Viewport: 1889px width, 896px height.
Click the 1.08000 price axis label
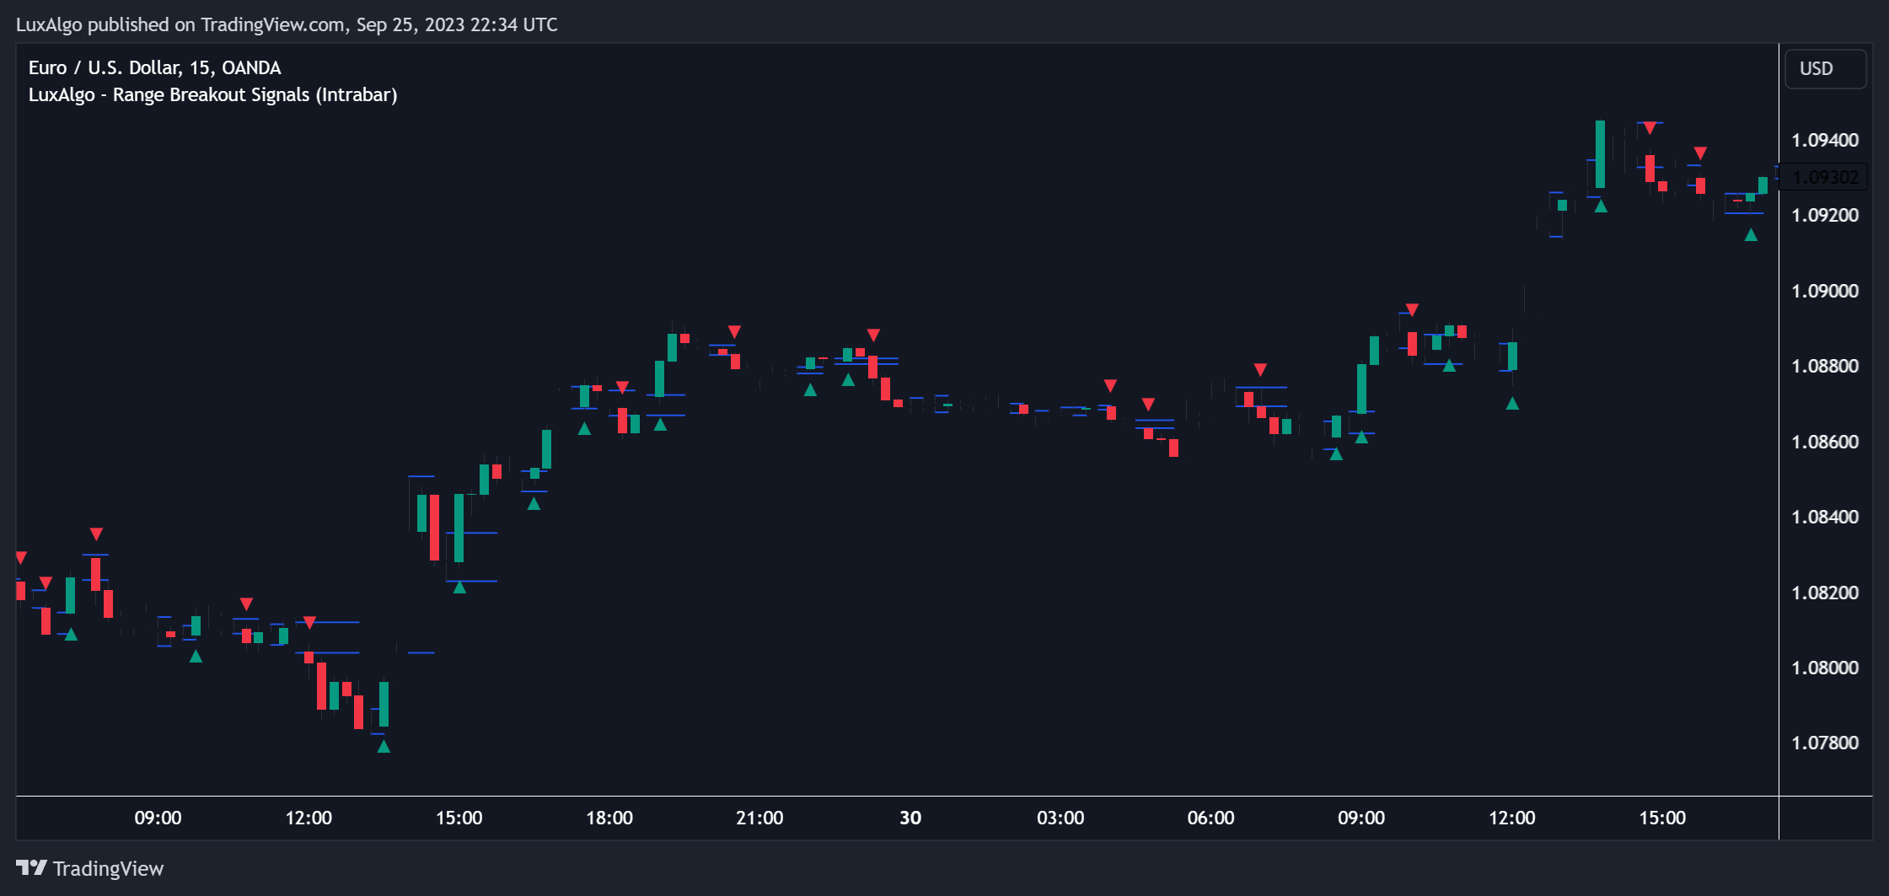(1825, 668)
